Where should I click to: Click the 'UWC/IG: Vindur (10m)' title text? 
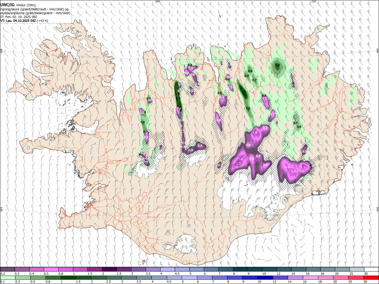tap(18, 5)
